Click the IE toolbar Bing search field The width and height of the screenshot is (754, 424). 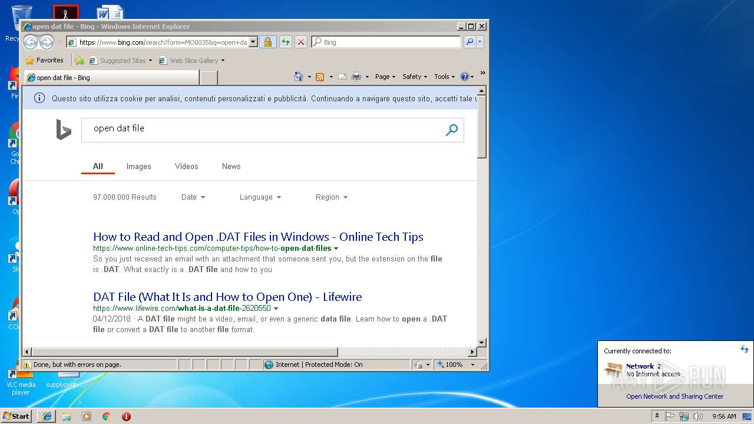(386, 42)
